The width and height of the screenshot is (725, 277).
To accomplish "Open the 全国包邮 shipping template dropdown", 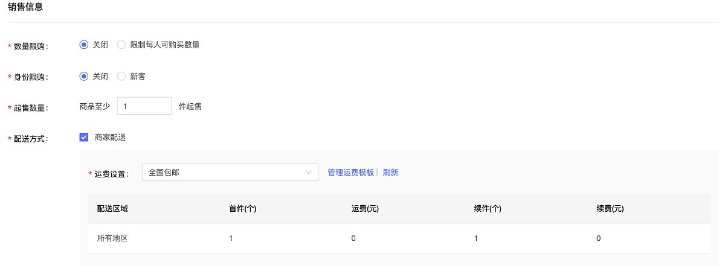I will tap(230, 172).
